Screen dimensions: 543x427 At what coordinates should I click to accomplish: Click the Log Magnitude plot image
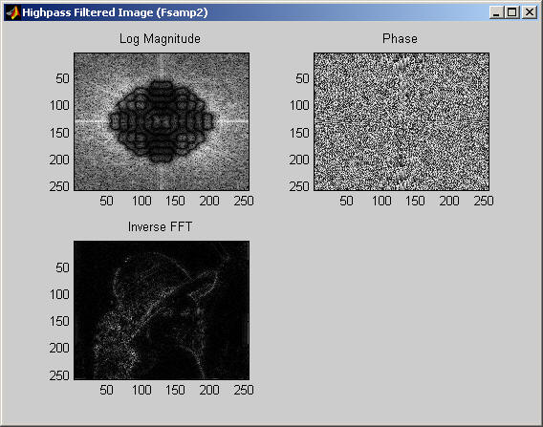coord(162,121)
